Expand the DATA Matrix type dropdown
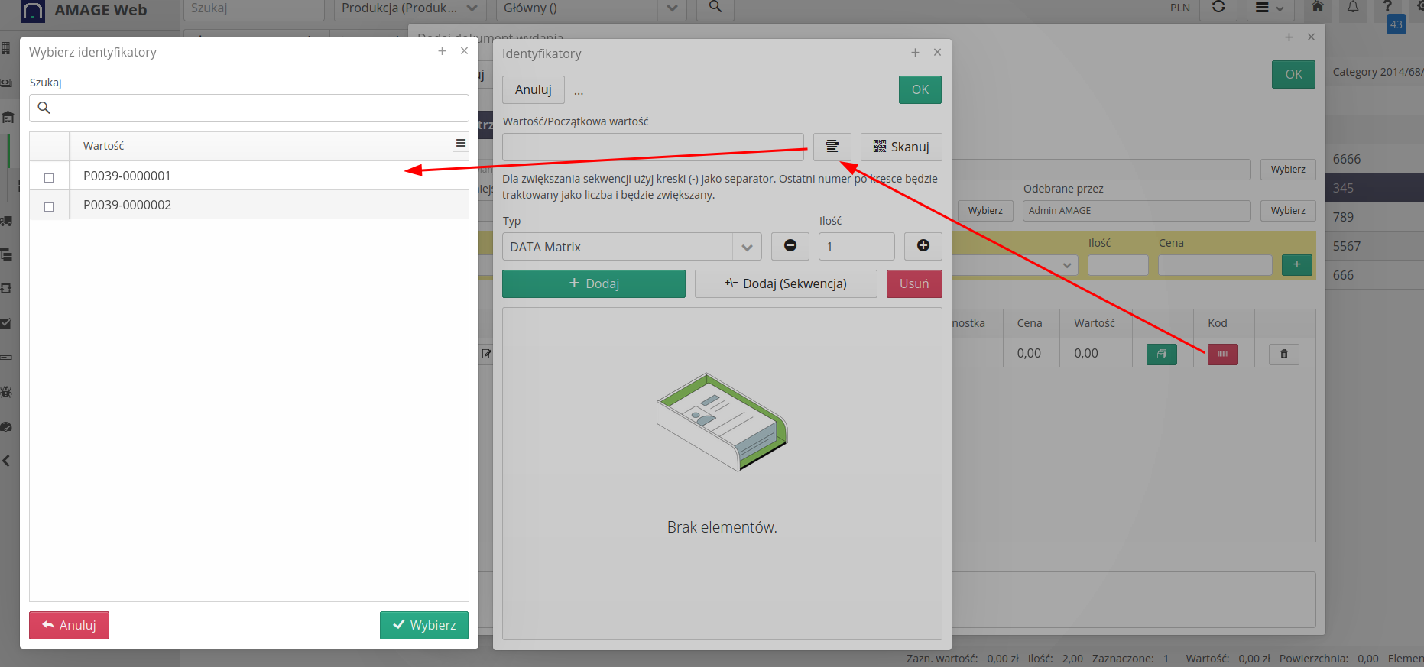Image resolution: width=1424 pixels, height=667 pixels. (747, 247)
